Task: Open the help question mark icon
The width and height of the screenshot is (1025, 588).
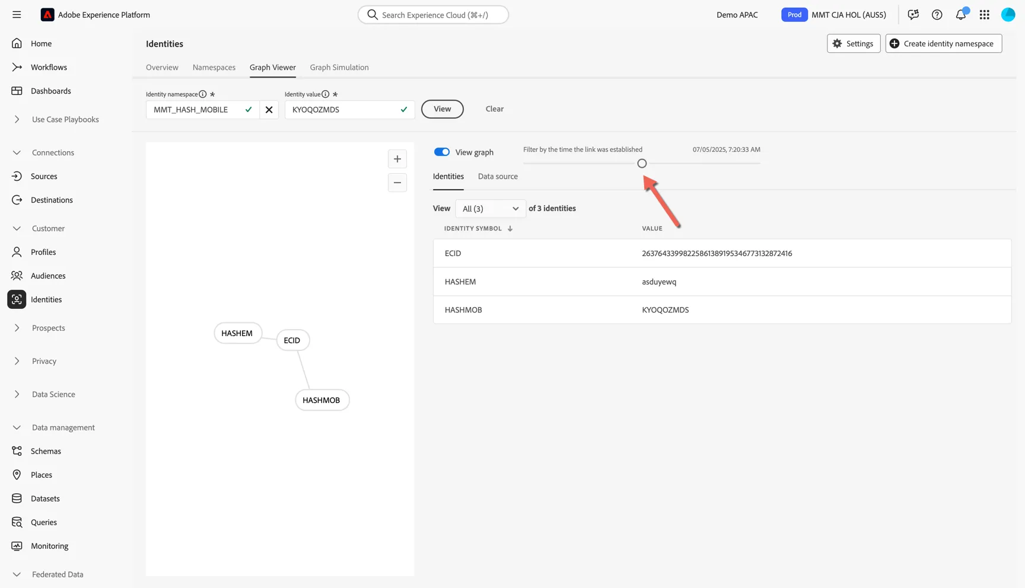Action: click(937, 15)
